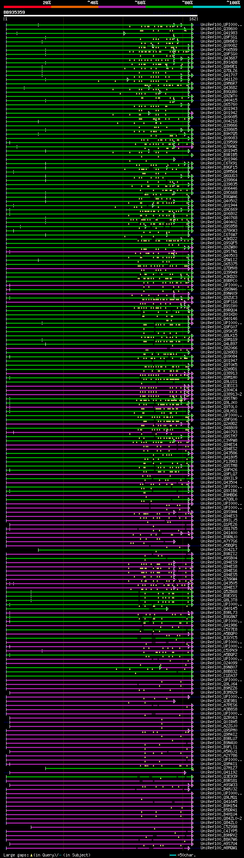The image size is (244, 858).
Task: Select label UniRef100_Q40415
Action: pos(219,100)
